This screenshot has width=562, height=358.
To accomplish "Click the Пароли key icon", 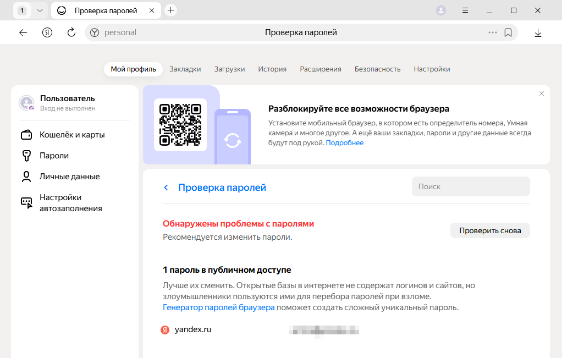I will 26,156.
